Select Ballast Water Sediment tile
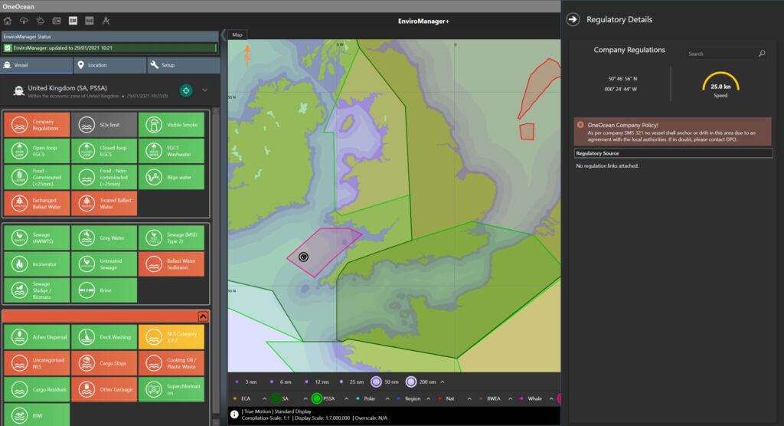 point(171,264)
